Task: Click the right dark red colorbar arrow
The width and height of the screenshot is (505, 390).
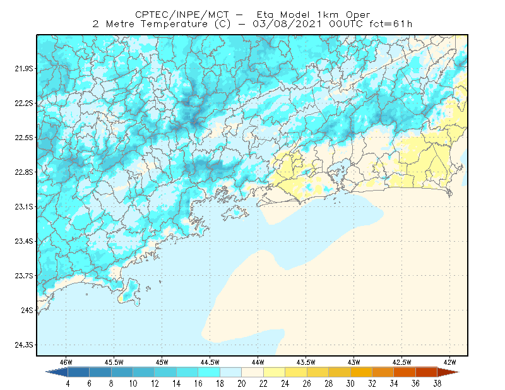Action: 448,372
